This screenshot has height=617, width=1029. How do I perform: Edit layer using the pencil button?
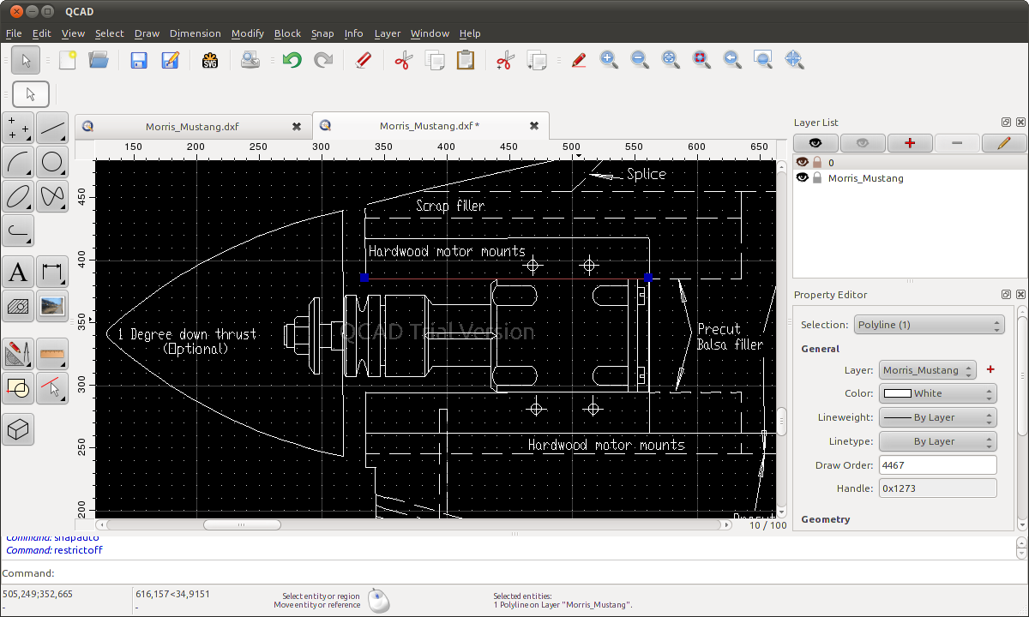[x=1004, y=143]
